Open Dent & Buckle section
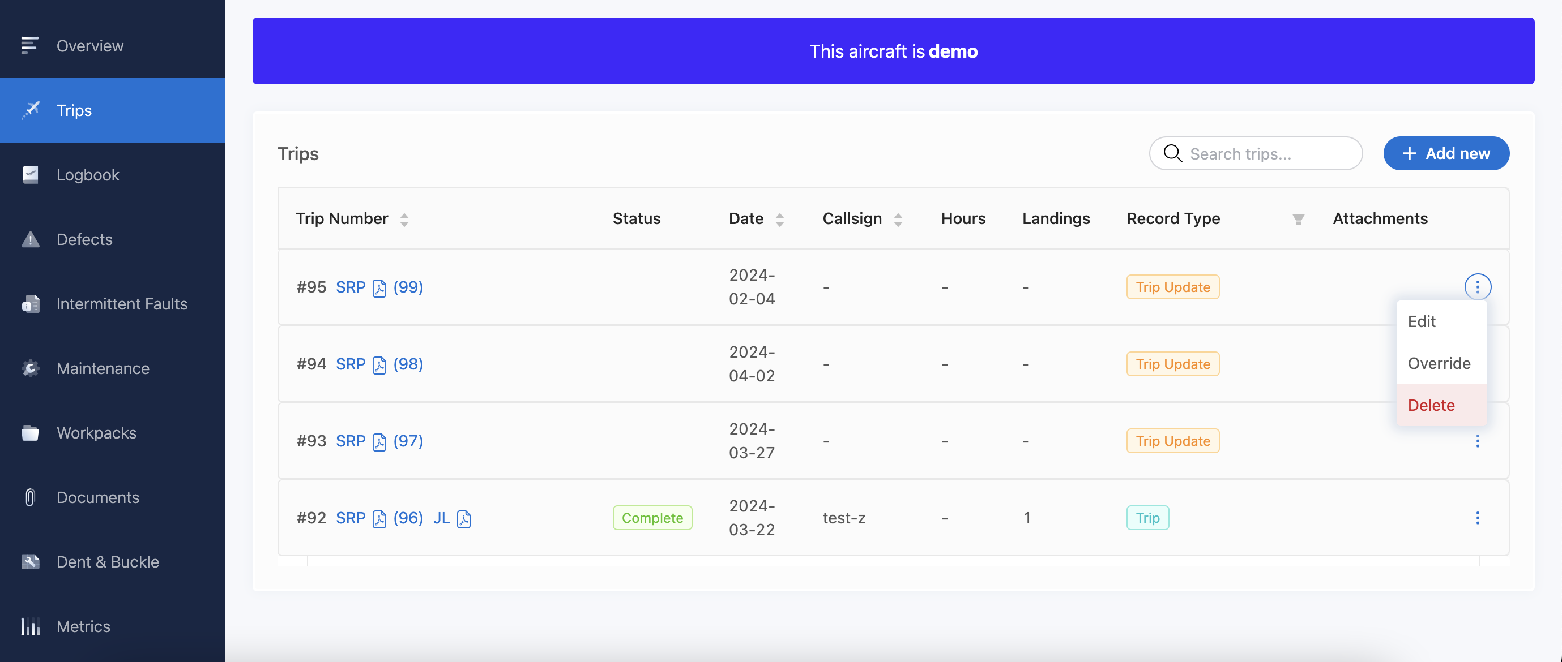Viewport: 1562px width, 662px height. tap(108, 561)
